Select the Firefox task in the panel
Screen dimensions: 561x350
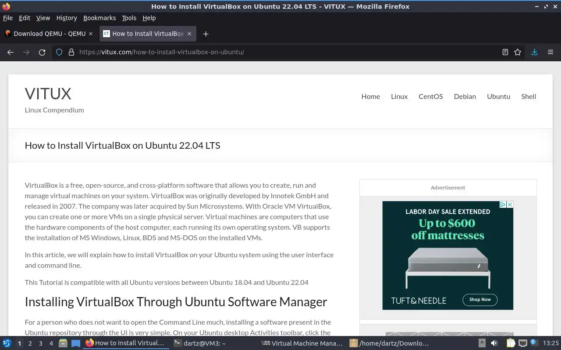click(126, 343)
